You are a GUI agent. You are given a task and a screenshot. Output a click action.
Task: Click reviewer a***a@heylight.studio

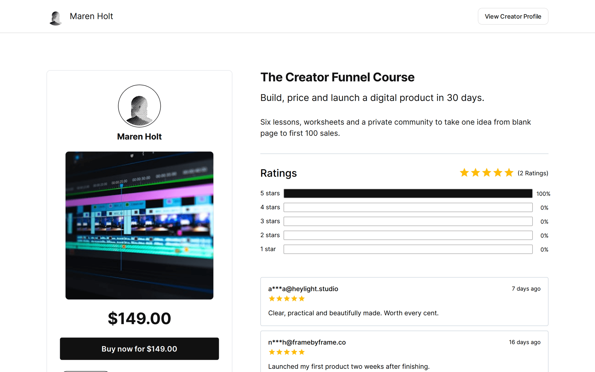[303, 289]
